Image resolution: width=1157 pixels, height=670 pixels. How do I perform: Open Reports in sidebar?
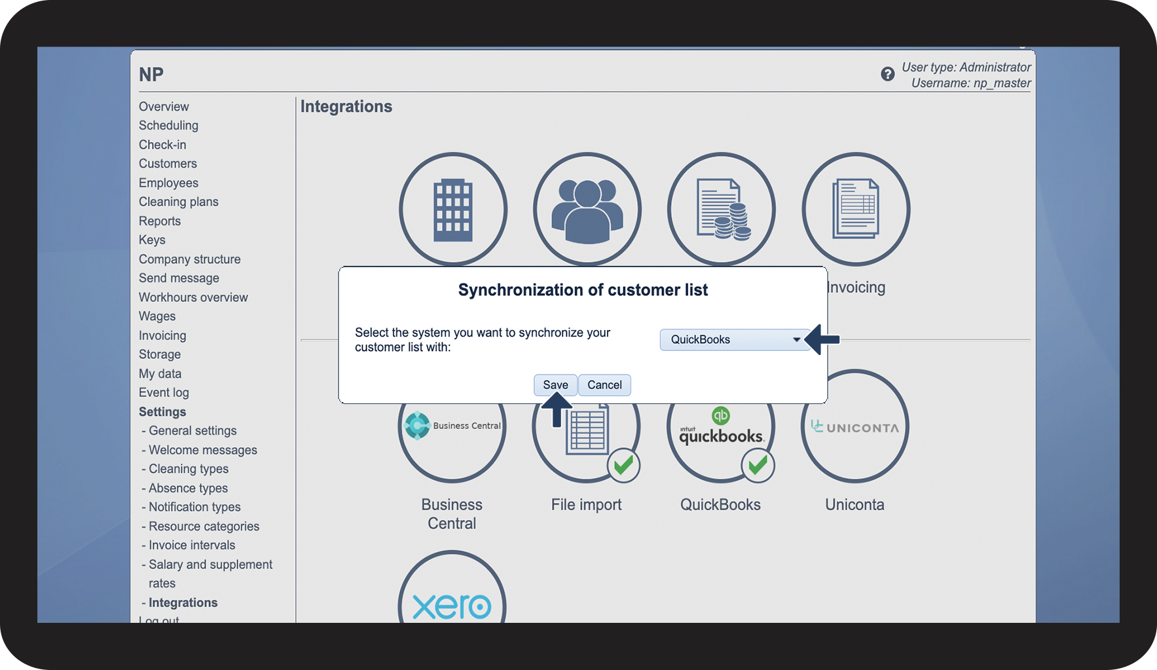click(160, 221)
